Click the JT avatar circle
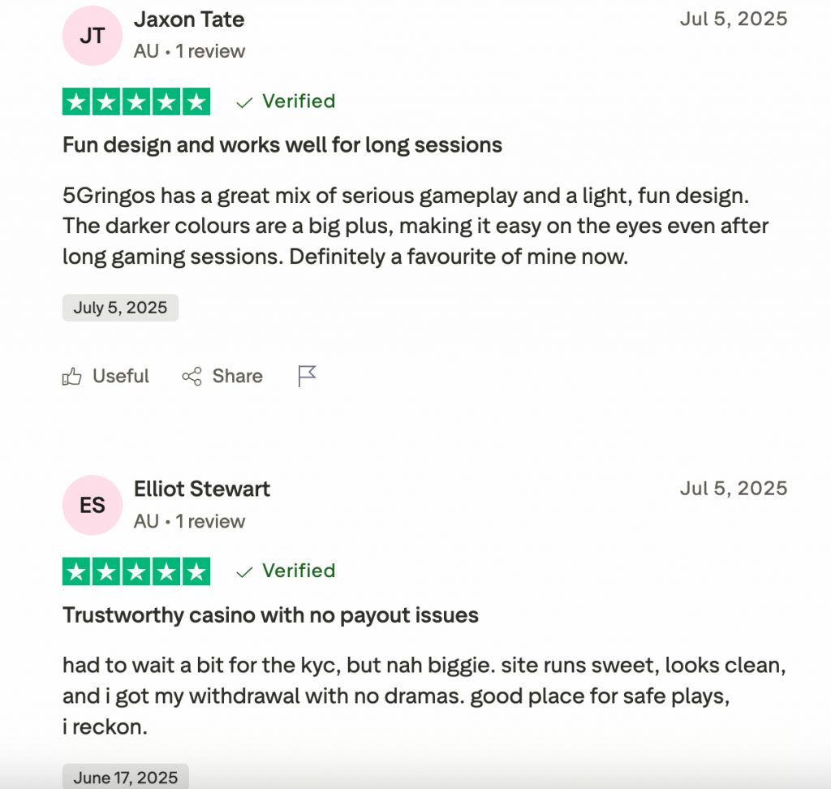831x789 pixels. pyautogui.click(x=93, y=37)
